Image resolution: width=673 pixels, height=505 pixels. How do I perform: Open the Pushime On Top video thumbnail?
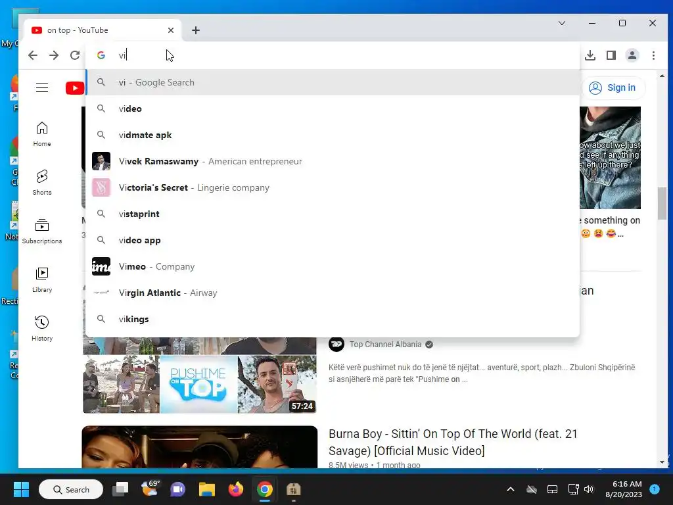pos(200,375)
